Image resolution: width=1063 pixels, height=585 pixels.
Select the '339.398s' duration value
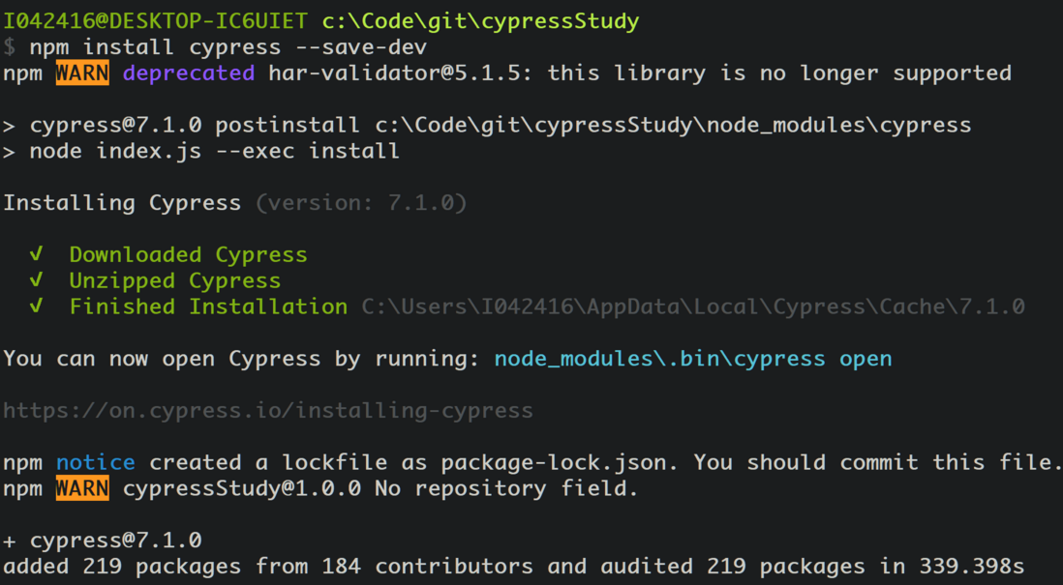pos(972,567)
